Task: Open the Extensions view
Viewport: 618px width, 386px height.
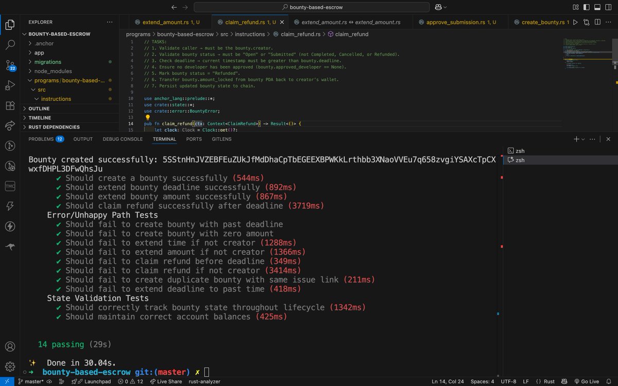Action: tap(11, 106)
